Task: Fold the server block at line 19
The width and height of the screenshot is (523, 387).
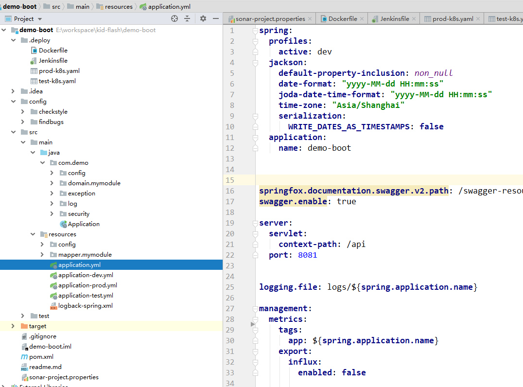Action: pyautogui.click(x=255, y=223)
